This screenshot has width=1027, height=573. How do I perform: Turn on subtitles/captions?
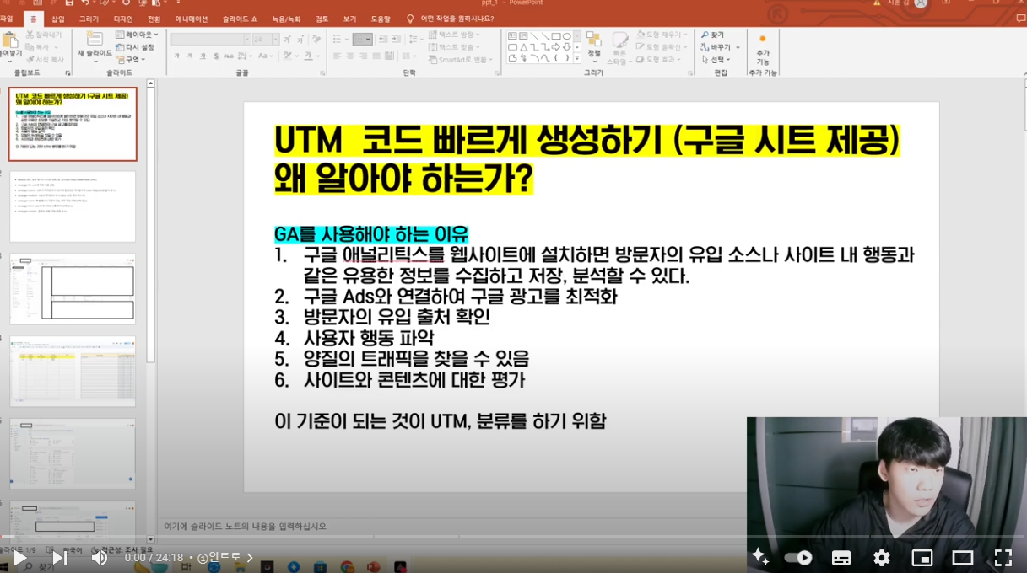click(x=841, y=557)
